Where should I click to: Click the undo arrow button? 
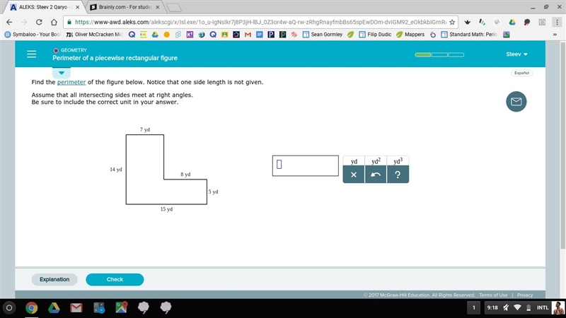(x=376, y=175)
